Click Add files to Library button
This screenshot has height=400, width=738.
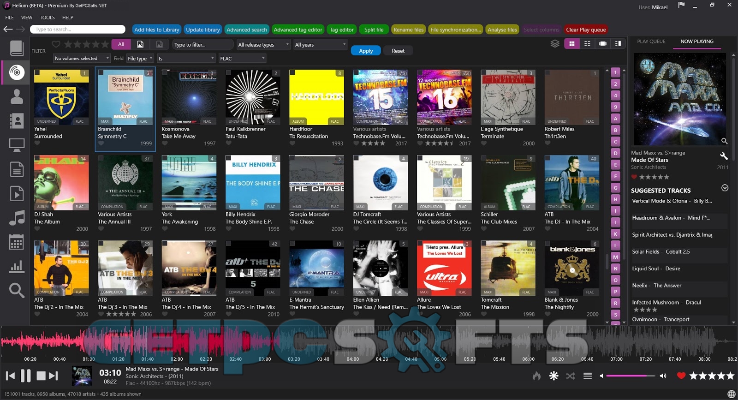(157, 30)
